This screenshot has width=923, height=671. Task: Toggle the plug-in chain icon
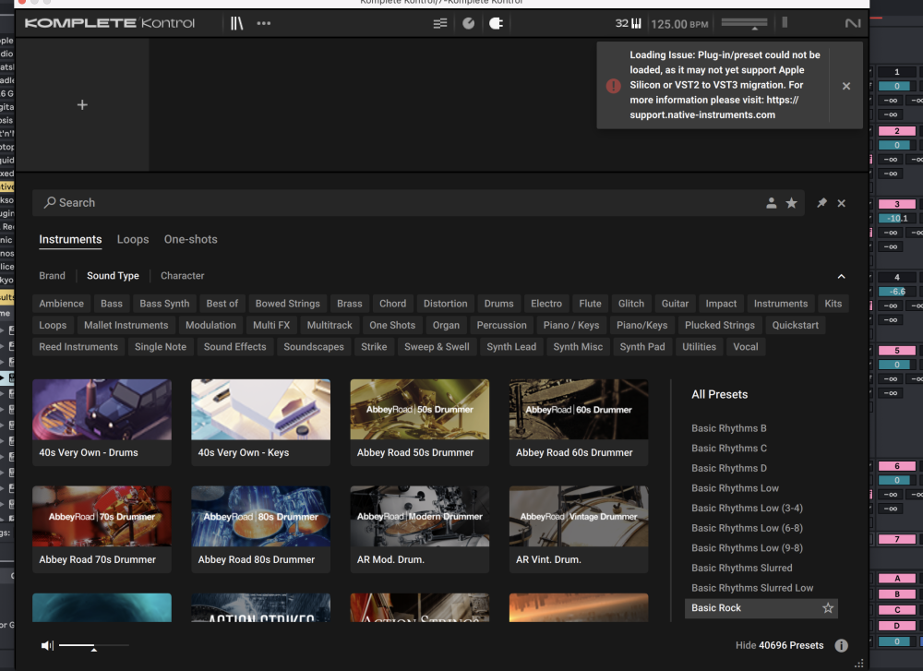tap(497, 24)
